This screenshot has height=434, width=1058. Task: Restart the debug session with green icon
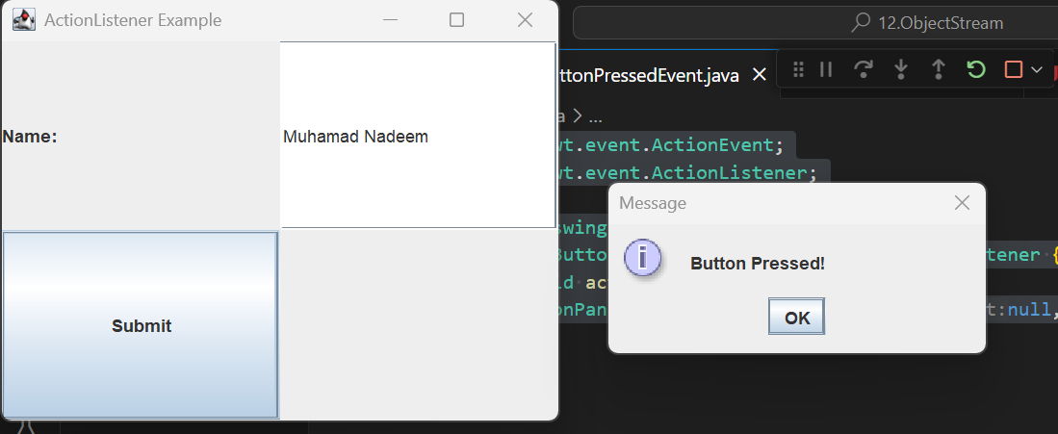(975, 69)
